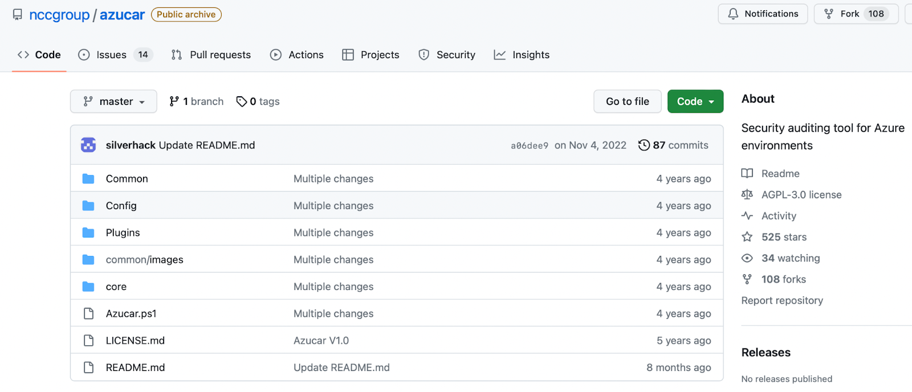Click the file icon for README.md
Screen dimensions: 912x392
pyautogui.click(x=88, y=367)
